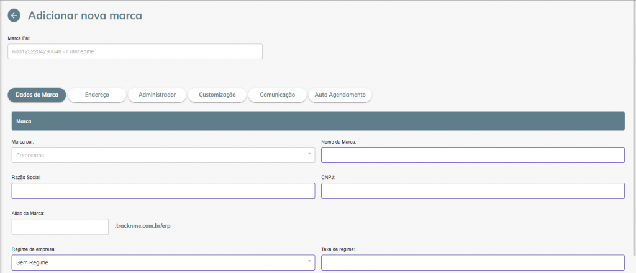Image resolution: width=636 pixels, height=273 pixels.
Task: Click the Regime da empresa label
Action: (x=34, y=249)
